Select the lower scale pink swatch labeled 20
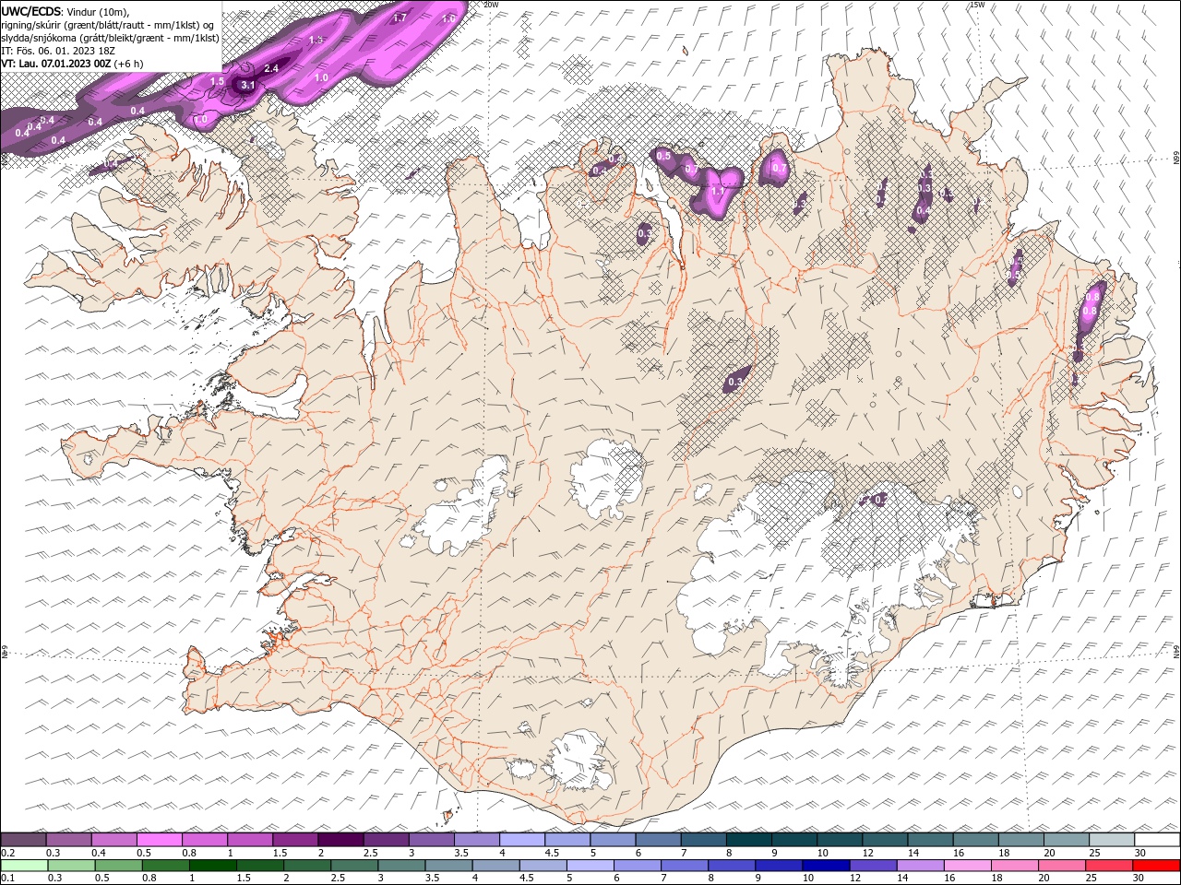The image size is (1181, 885). pos(1062,866)
